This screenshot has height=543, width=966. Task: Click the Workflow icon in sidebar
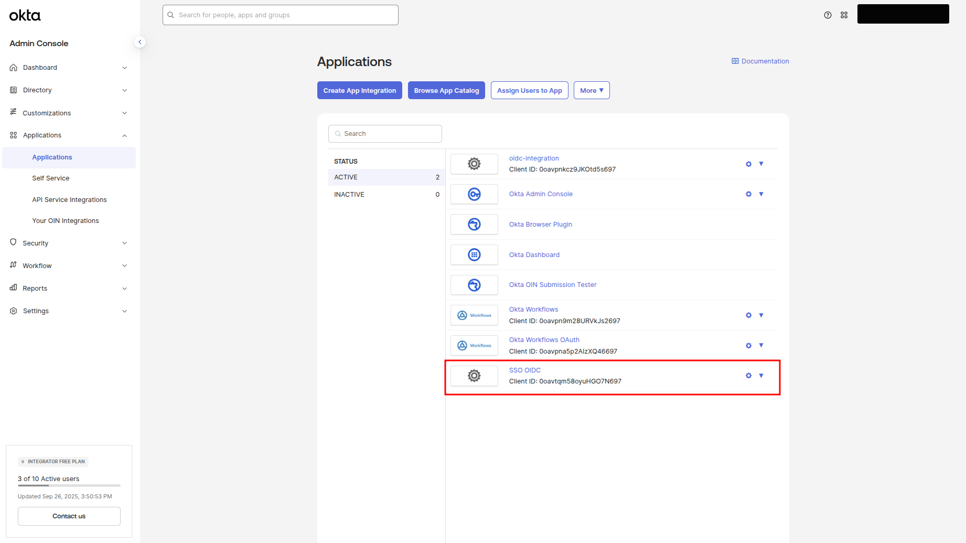14,265
